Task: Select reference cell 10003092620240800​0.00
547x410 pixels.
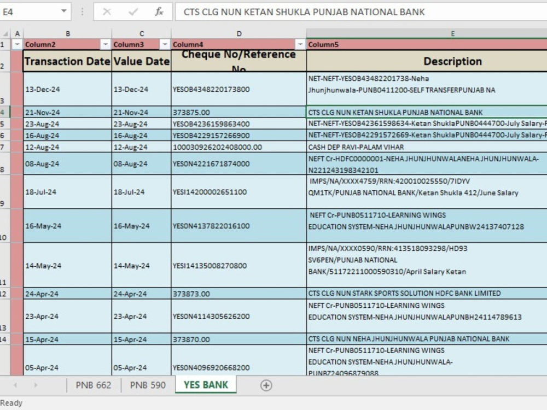Action: (x=239, y=147)
